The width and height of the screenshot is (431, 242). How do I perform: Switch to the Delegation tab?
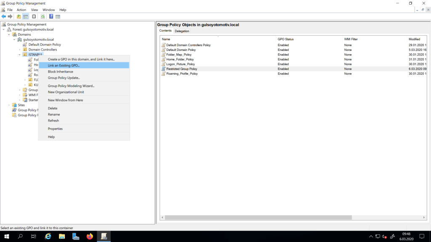[x=182, y=31]
